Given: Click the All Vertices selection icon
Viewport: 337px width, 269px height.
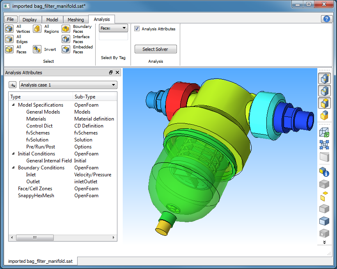Looking at the screenshot, I should (x=9, y=29).
